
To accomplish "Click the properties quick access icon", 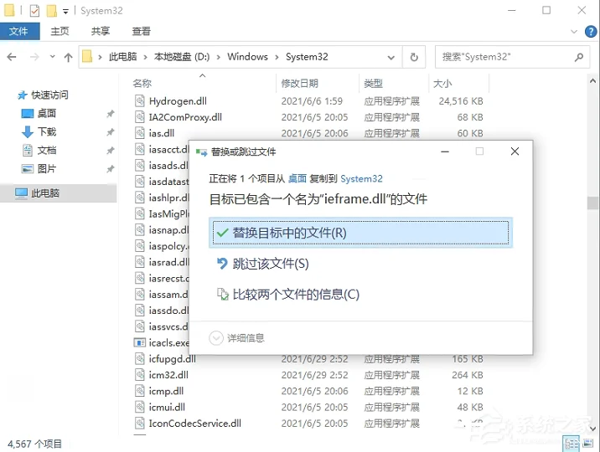I will click(x=34, y=11).
